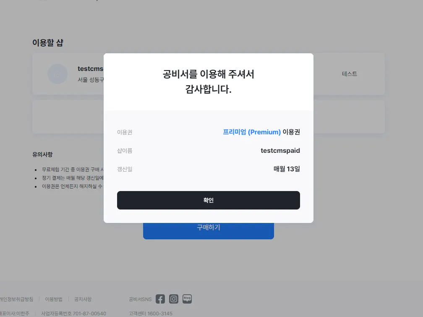This screenshot has width=423, height=317.
Task: Click the round shop avatar thumbnail
Action: pyautogui.click(x=57, y=74)
